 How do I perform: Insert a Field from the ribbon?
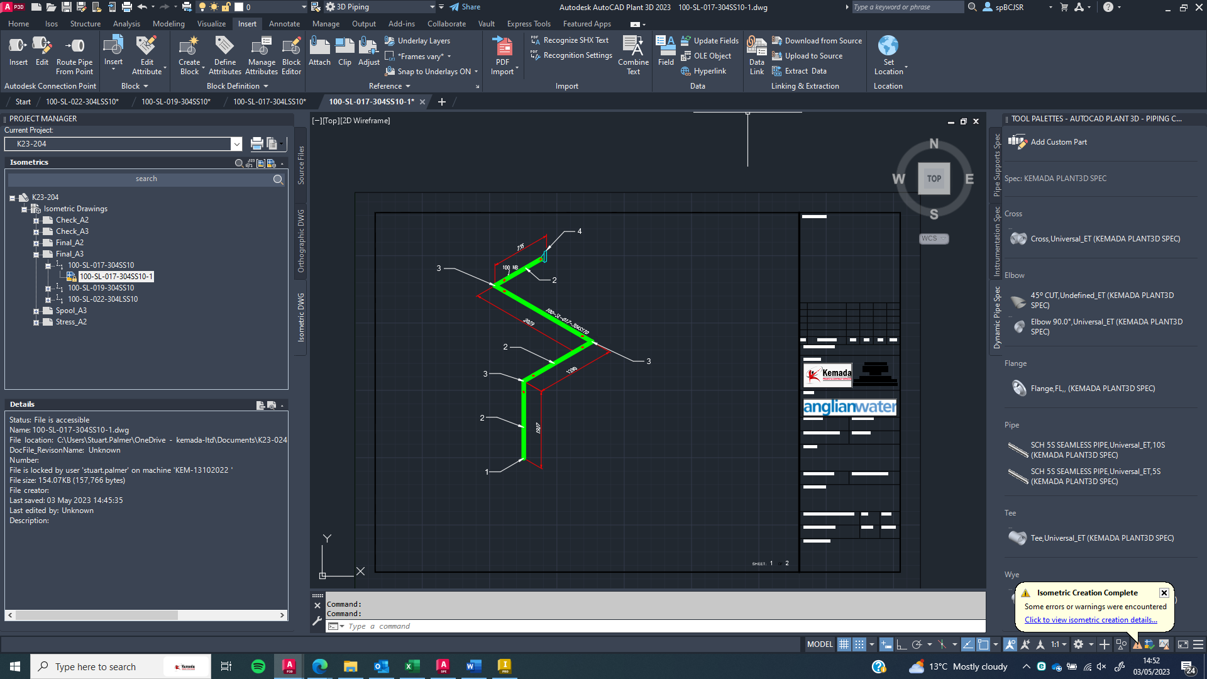[665, 54]
